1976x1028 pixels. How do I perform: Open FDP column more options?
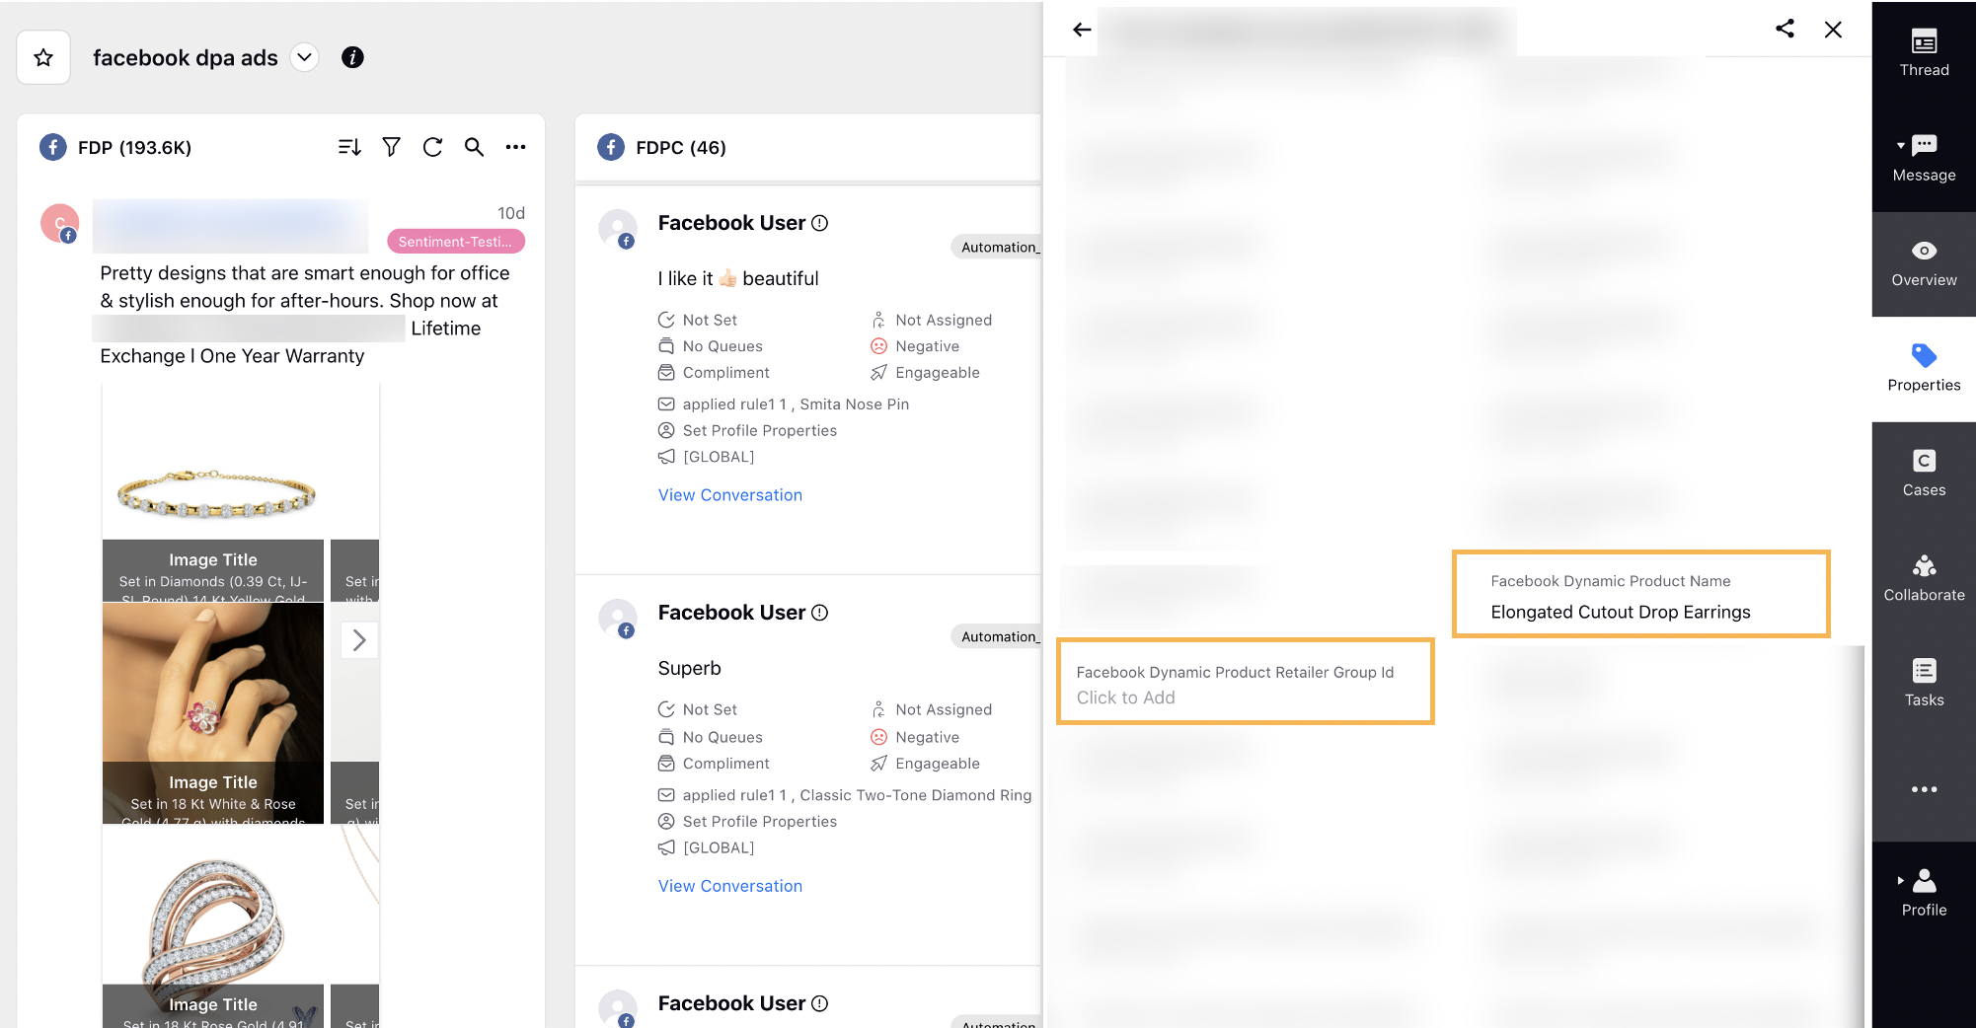pyautogui.click(x=515, y=147)
